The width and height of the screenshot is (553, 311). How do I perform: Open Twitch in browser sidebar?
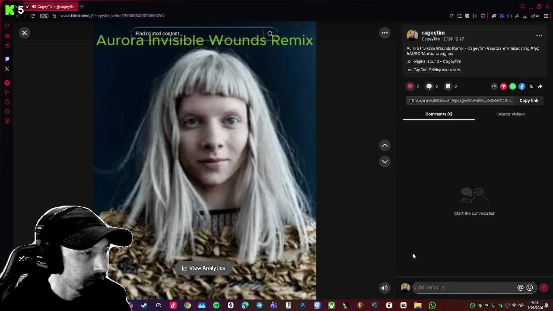tap(7, 59)
